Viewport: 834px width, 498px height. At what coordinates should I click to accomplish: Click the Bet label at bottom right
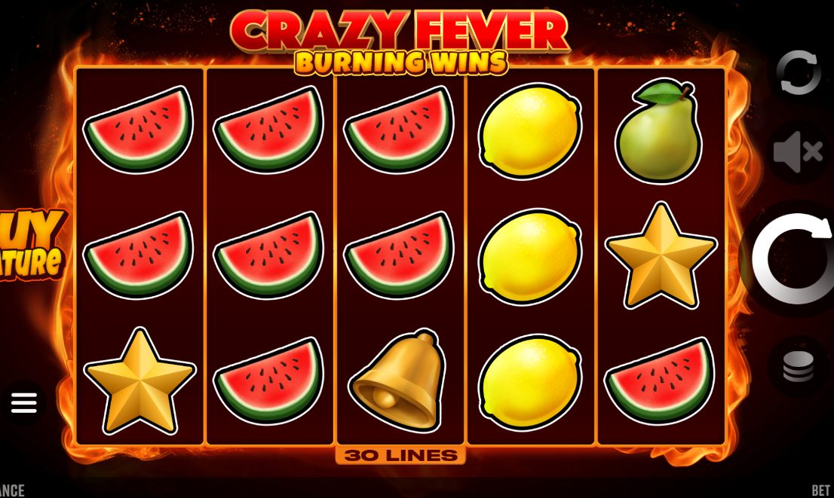click(822, 490)
